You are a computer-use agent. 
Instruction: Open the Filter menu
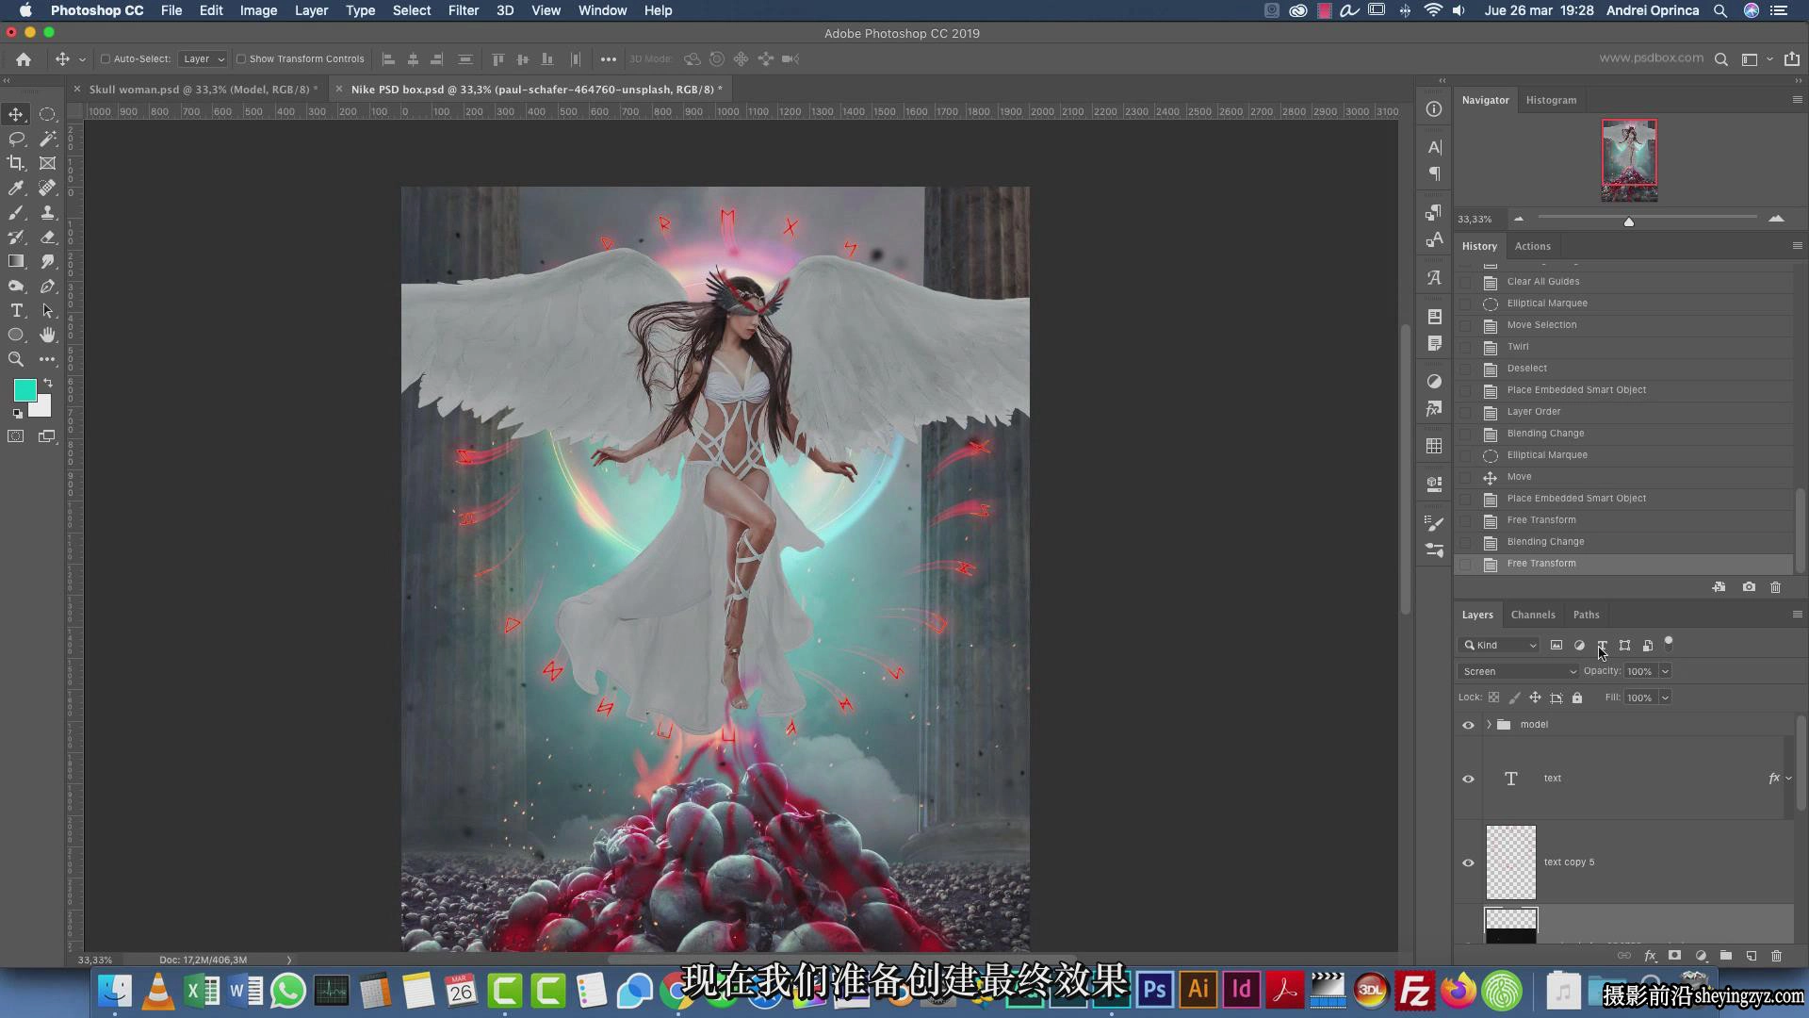coord(463,10)
